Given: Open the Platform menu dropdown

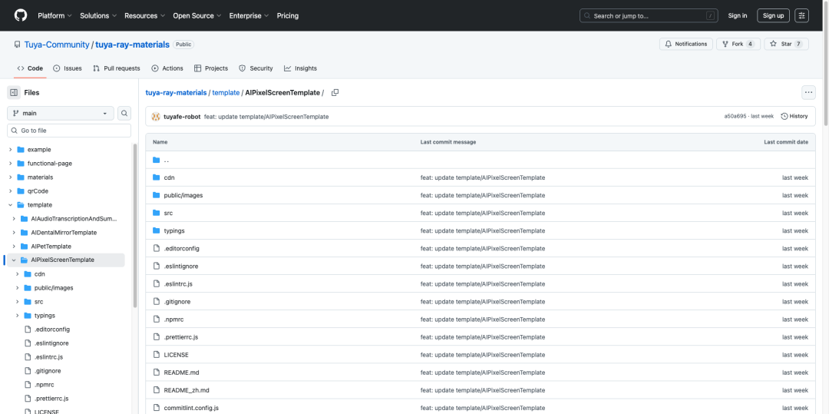Looking at the screenshot, I should [54, 15].
